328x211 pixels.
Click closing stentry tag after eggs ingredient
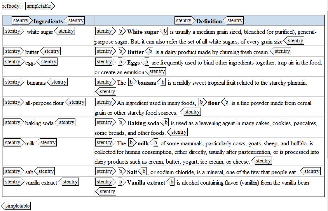pyautogui.click(x=47, y=62)
